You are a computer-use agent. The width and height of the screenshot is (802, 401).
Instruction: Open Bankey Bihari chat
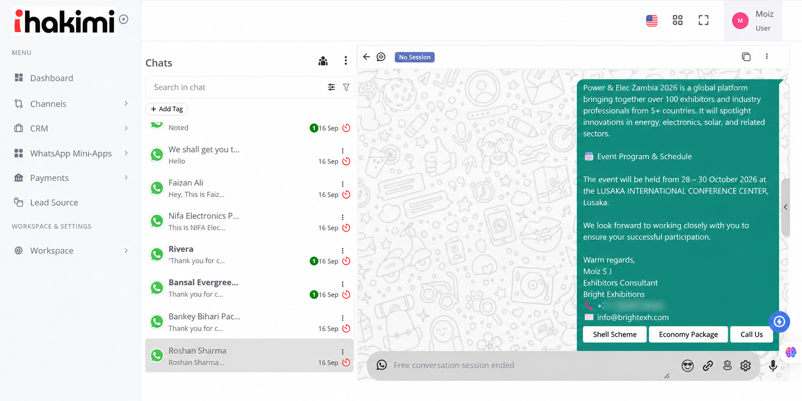tap(249, 322)
